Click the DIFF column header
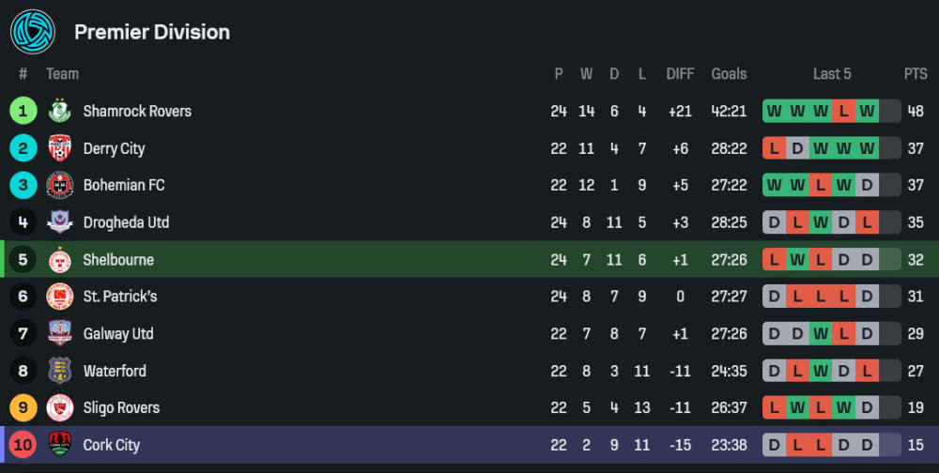The width and height of the screenshot is (939, 473). pos(680,74)
